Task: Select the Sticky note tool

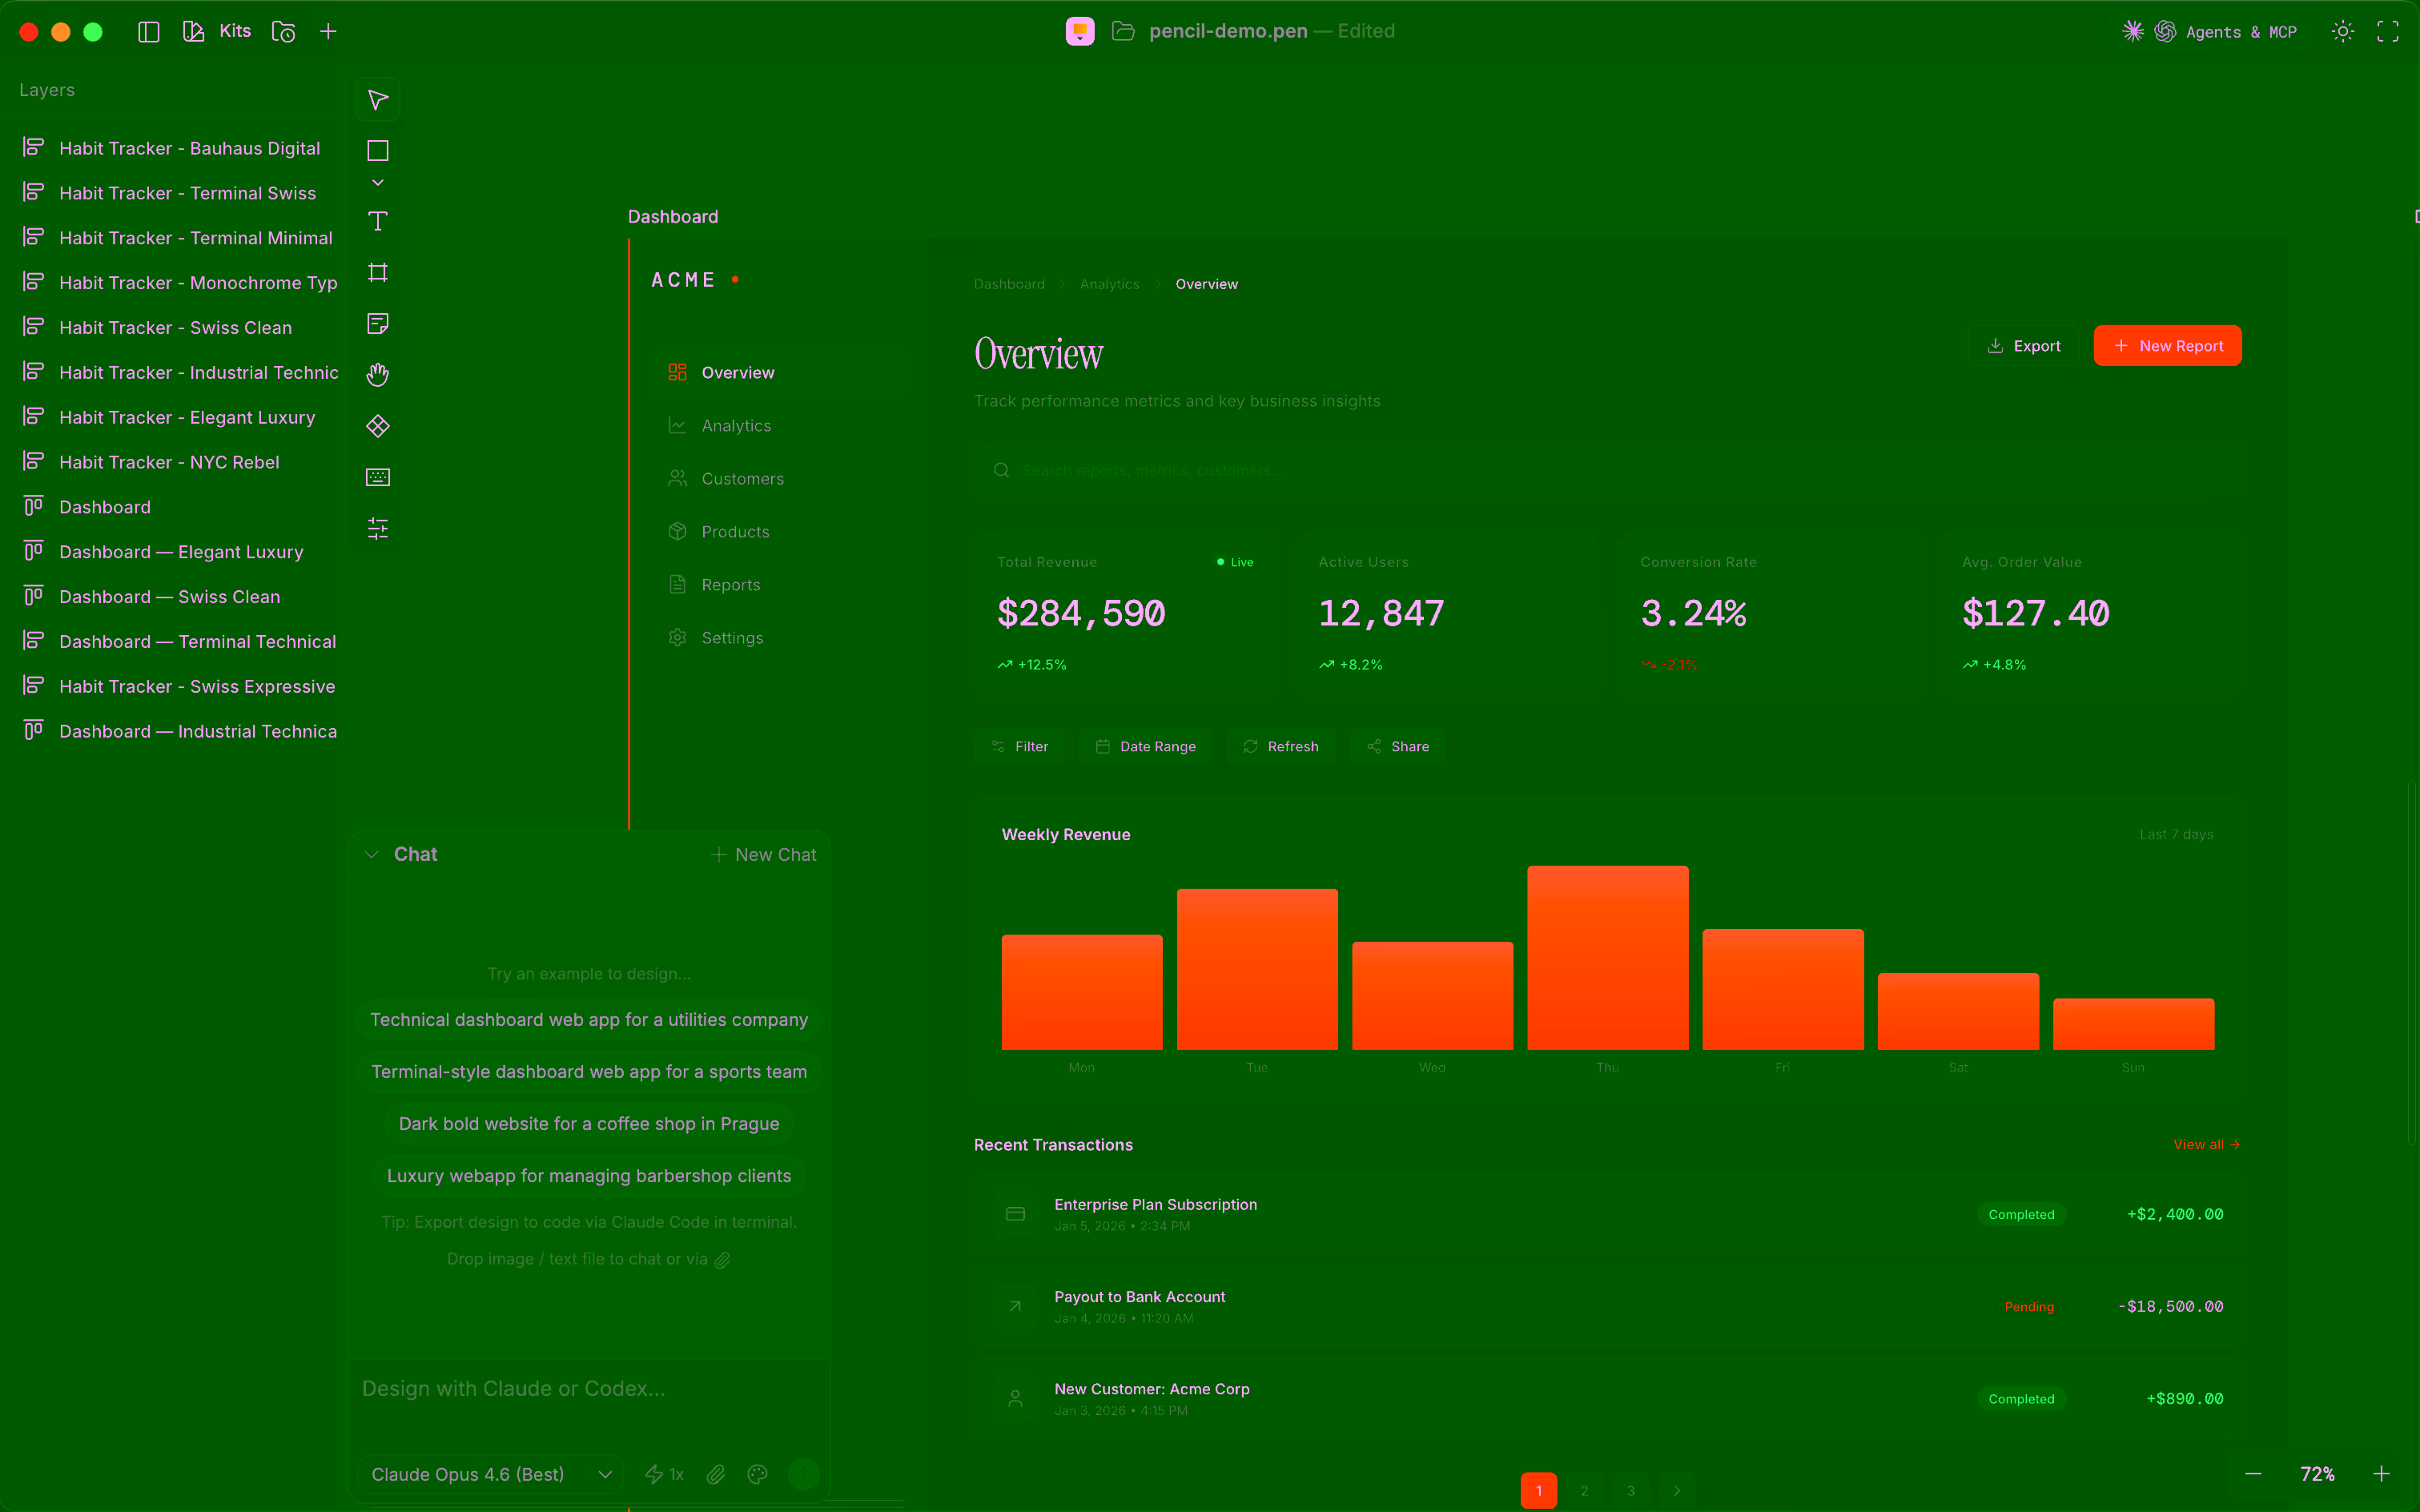Action: point(378,324)
